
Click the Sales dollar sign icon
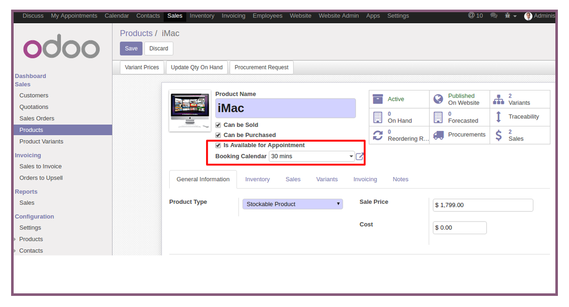tap(499, 135)
